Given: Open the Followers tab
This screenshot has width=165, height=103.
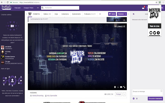Looking at the screenshot, I should (90, 14).
